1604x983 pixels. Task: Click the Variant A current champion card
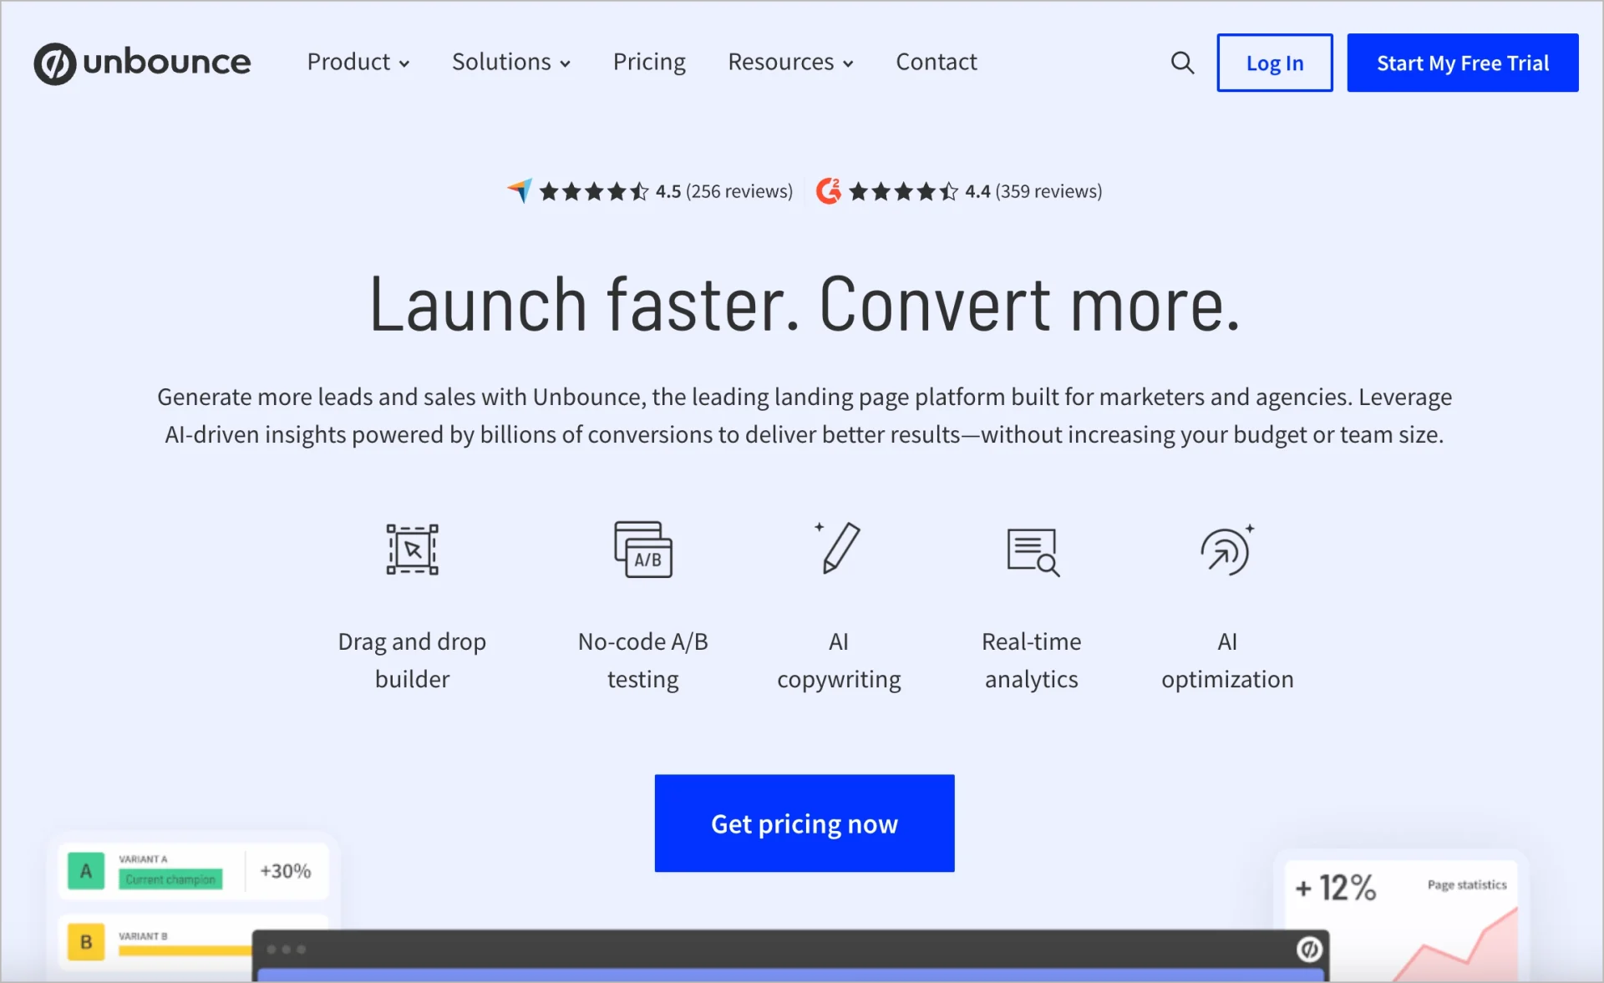192,871
